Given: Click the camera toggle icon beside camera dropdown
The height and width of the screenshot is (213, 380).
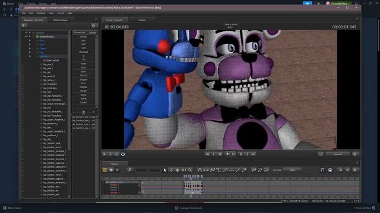Looking at the screenshot, I should pos(321,154).
